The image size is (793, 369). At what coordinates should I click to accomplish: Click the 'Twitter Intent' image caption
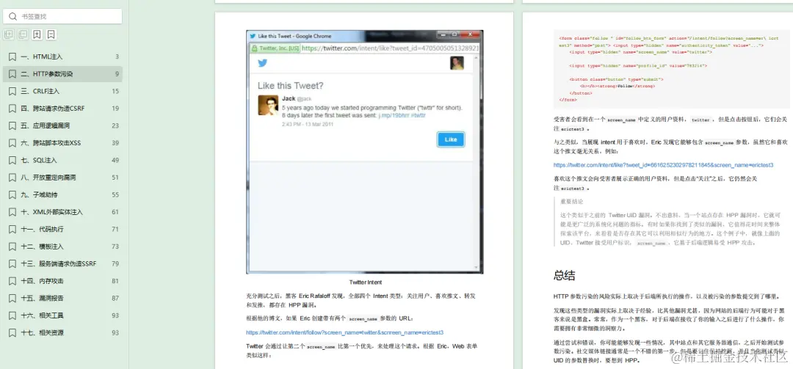(365, 282)
